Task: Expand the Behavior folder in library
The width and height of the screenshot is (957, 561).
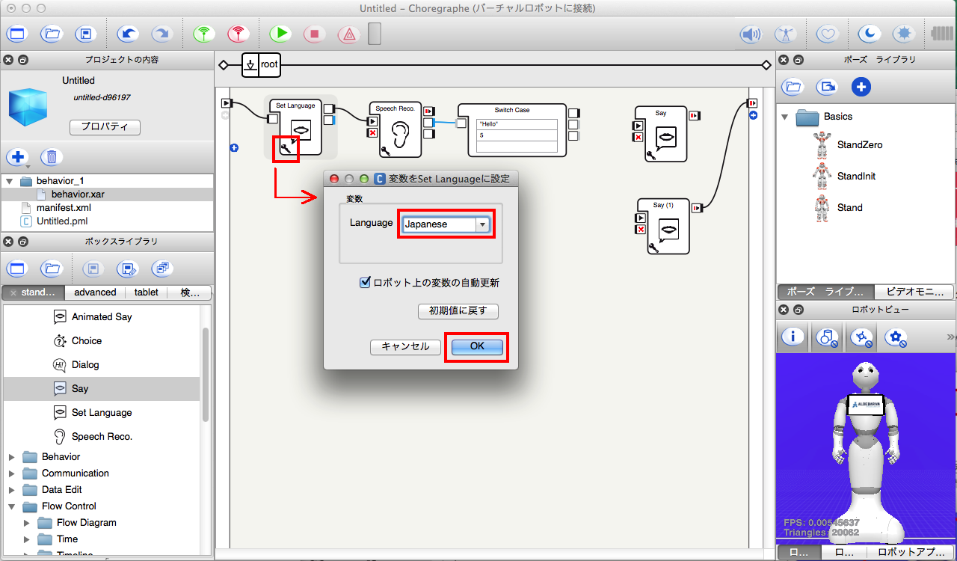Action: (11, 457)
